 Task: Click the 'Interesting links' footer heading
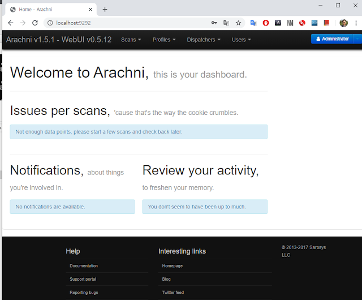click(x=182, y=251)
